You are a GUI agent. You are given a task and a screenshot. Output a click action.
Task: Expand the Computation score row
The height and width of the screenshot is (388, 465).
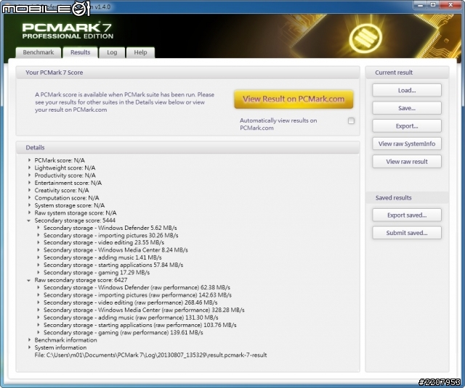(x=29, y=198)
